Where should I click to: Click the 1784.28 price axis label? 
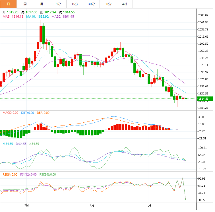(203, 108)
